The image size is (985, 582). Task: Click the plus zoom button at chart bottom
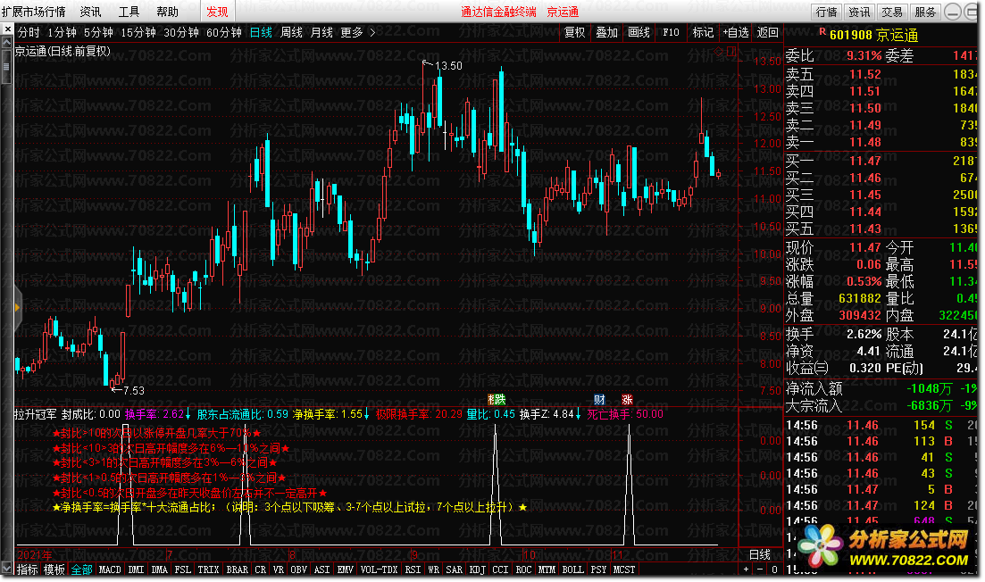(x=747, y=570)
